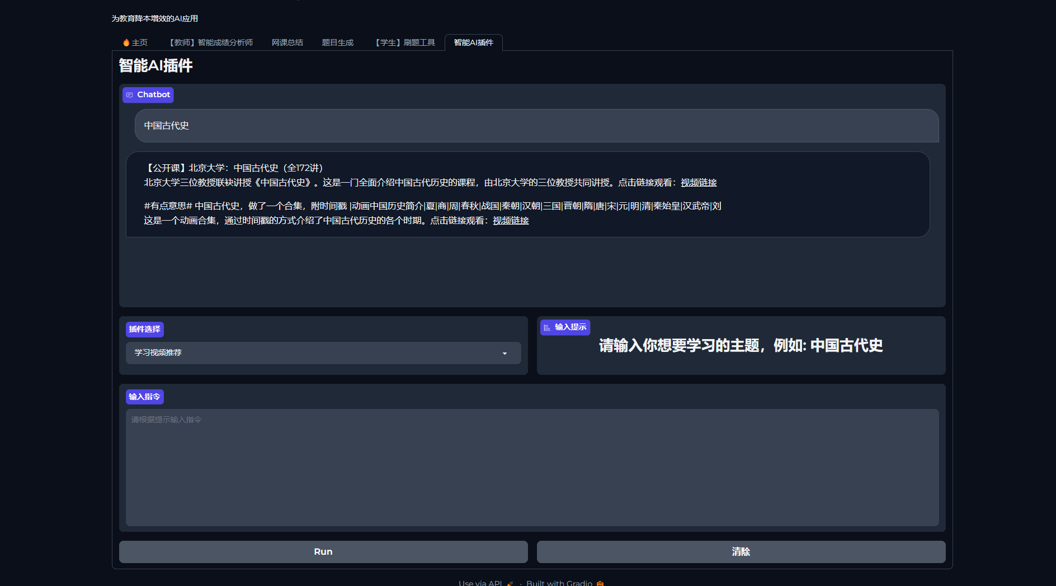1056x586 pixels.
Task: Click the Chatbot speech-bubble icon
Action: [x=129, y=95]
